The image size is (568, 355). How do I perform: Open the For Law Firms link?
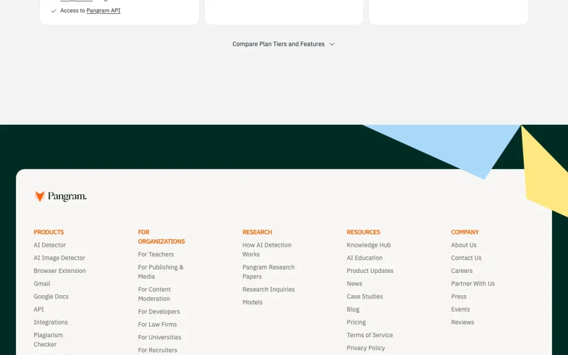pos(158,324)
